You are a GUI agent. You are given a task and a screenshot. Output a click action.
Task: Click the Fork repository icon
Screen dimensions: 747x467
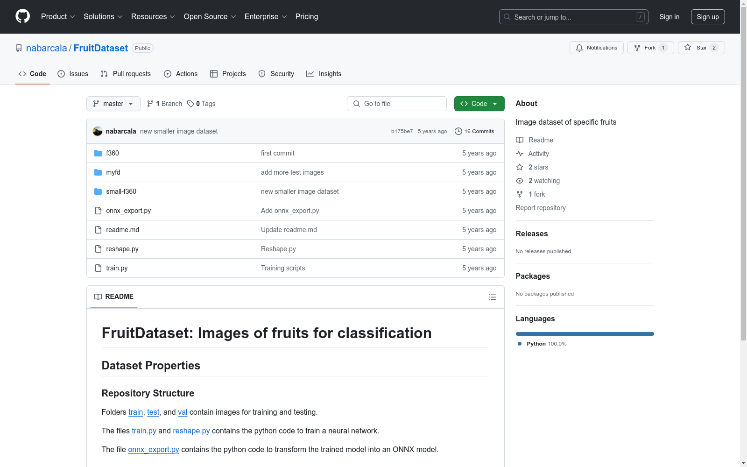(x=637, y=48)
